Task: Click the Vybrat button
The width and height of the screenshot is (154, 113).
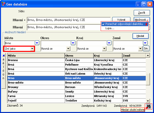Action: (121, 20)
